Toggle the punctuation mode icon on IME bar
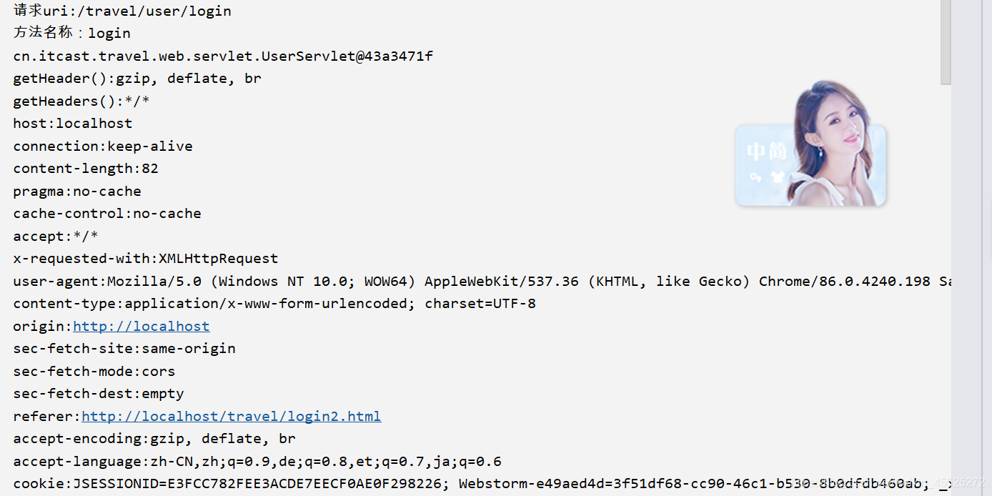 pyautogui.click(x=756, y=177)
